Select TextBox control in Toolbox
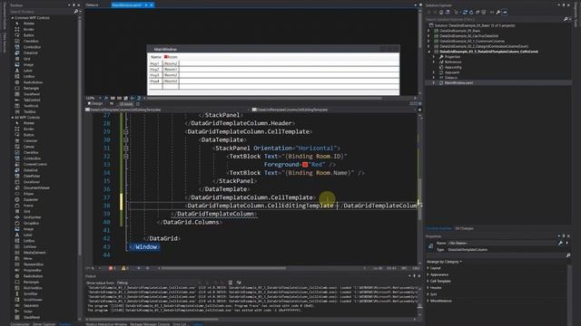This screenshot has width=581, height=326. 29,111
